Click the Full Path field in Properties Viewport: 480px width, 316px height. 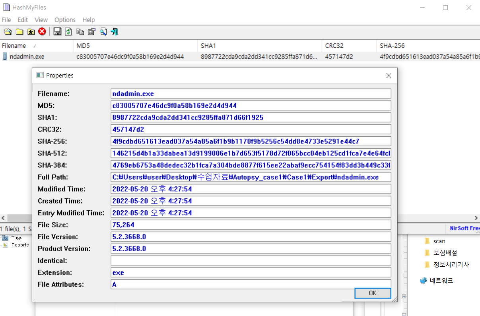click(x=251, y=177)
